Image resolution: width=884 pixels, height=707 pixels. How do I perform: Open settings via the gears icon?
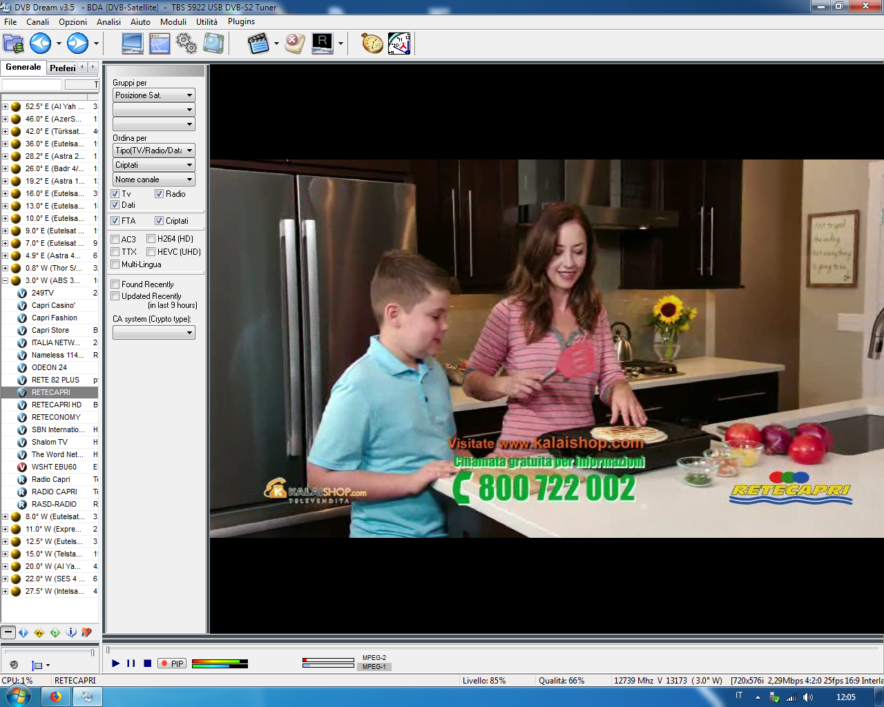[x=186, y=43]
